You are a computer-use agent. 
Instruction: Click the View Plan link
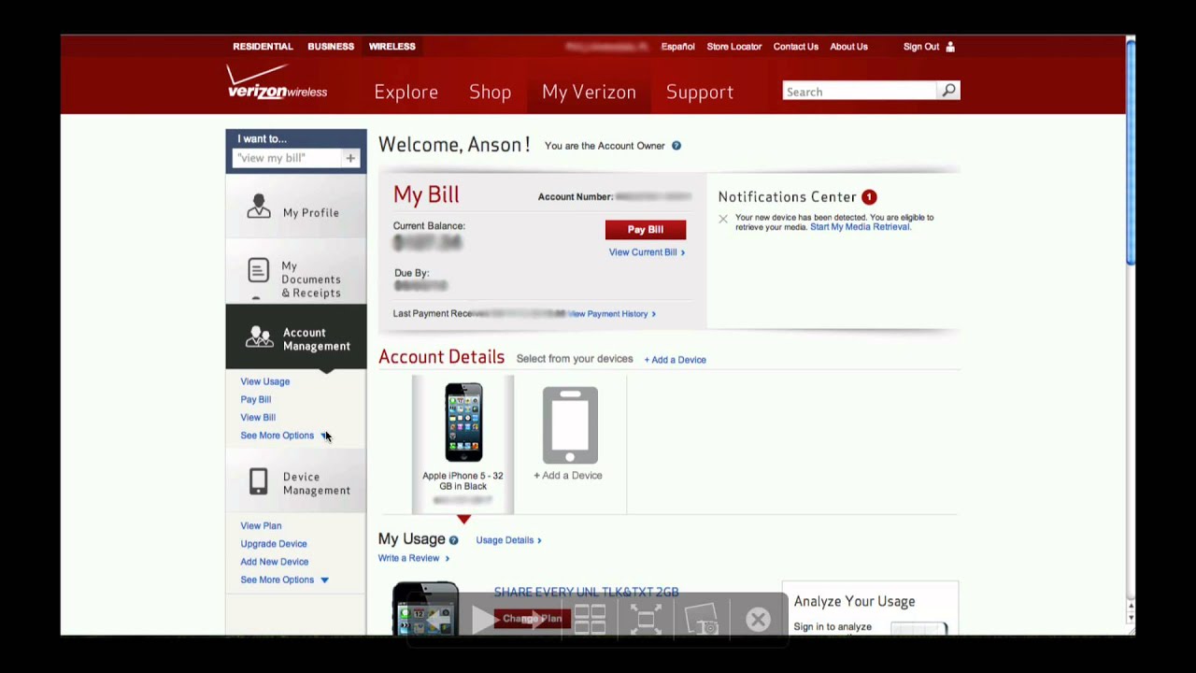coord(261,526)
